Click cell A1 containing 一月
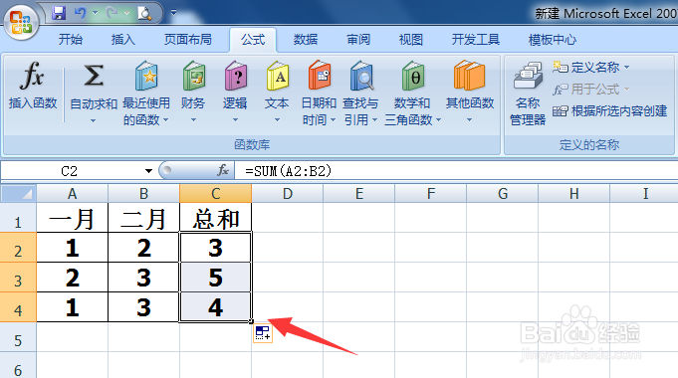The image size is (678, 378). click(x=73, y=218)
